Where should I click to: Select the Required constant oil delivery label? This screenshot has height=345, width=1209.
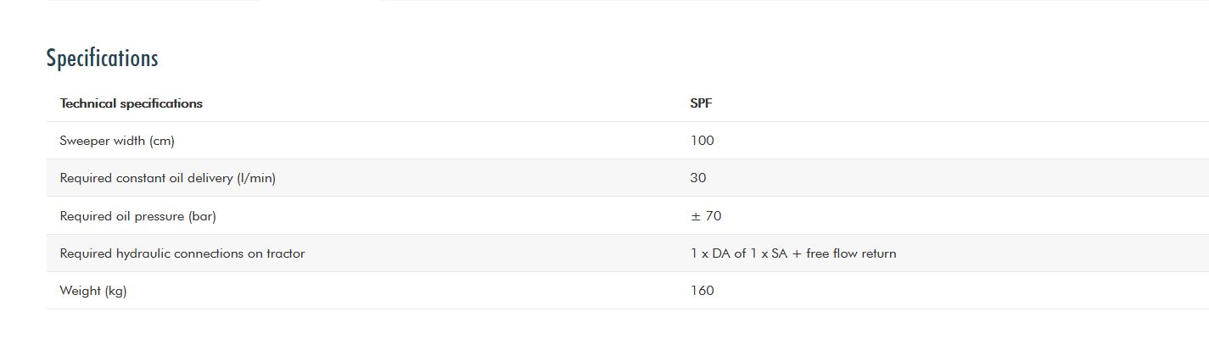(167, 178)
